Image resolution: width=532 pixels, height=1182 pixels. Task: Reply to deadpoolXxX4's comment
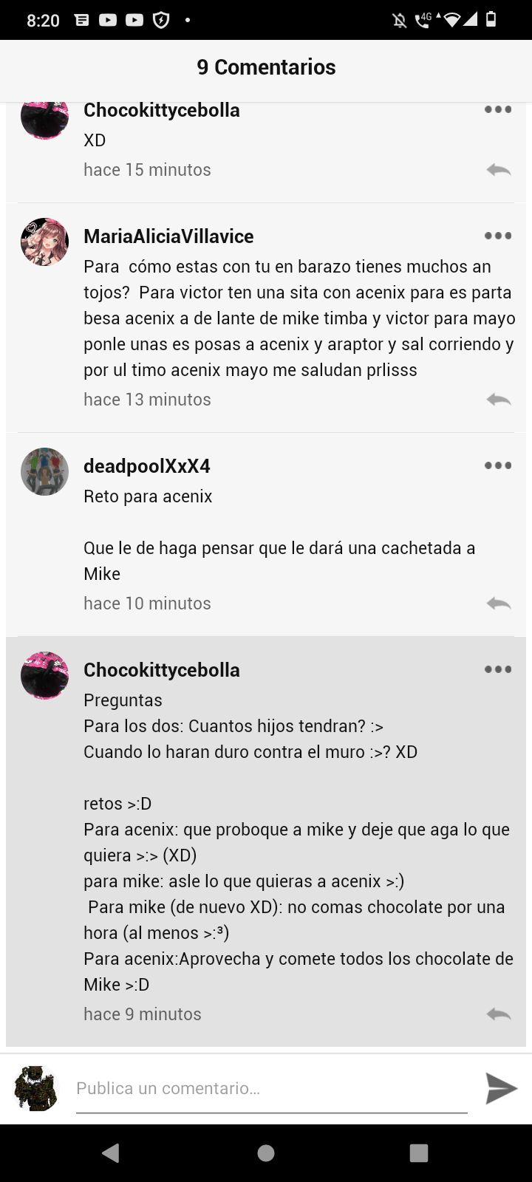point(499,604)
